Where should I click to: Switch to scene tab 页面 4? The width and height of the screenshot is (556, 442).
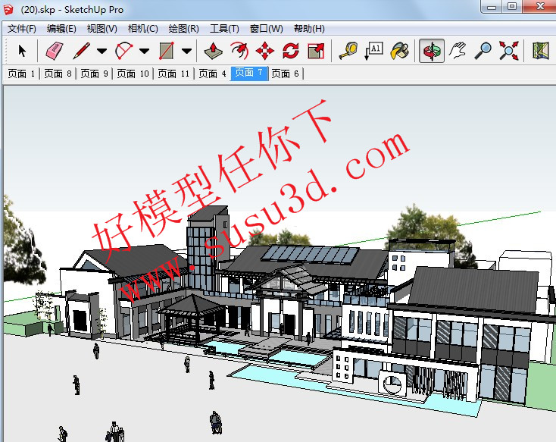(x=212, y=74)
